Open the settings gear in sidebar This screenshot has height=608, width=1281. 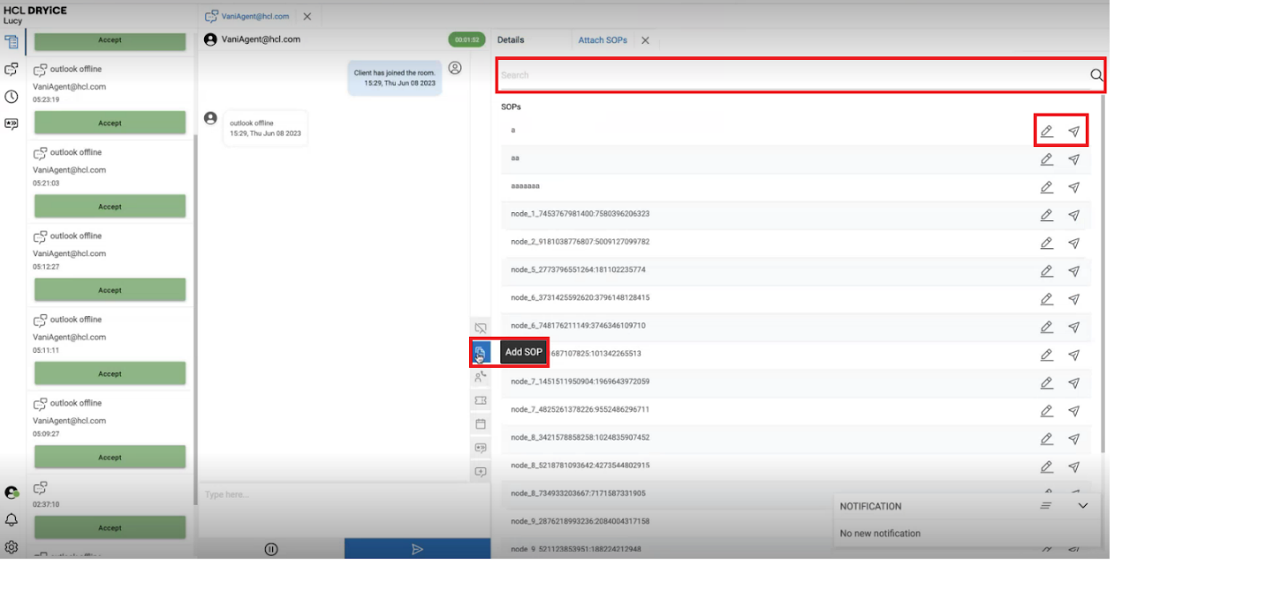click(x=12, y=547)
